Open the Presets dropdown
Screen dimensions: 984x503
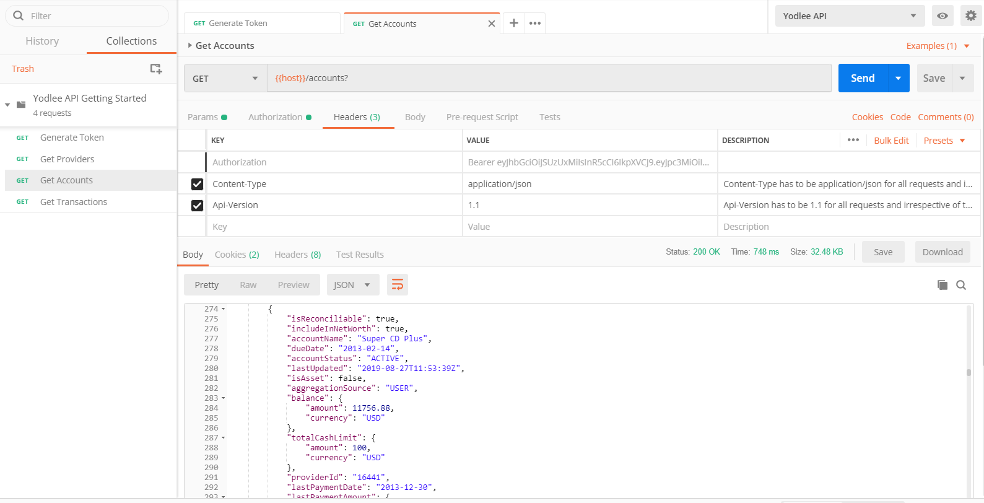tap(944, 141)
